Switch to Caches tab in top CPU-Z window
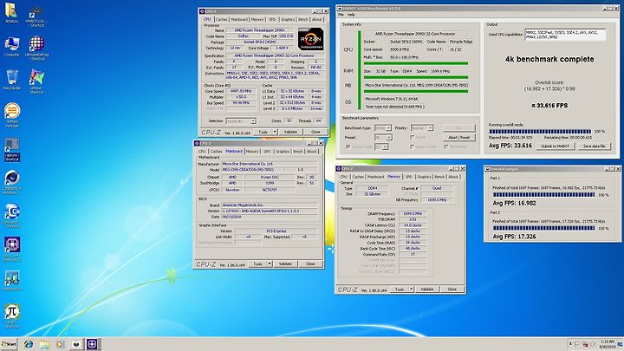 pyautogui.click(x=221, y=19)
